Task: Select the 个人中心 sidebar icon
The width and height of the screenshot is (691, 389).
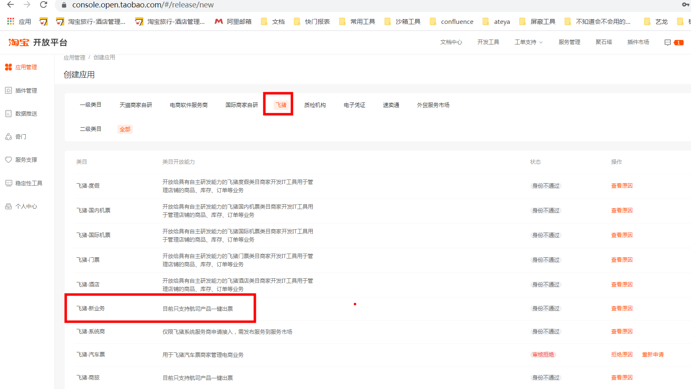Action: tap(8, 206)
